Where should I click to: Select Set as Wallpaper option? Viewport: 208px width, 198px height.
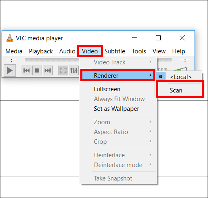click(118, 109)
